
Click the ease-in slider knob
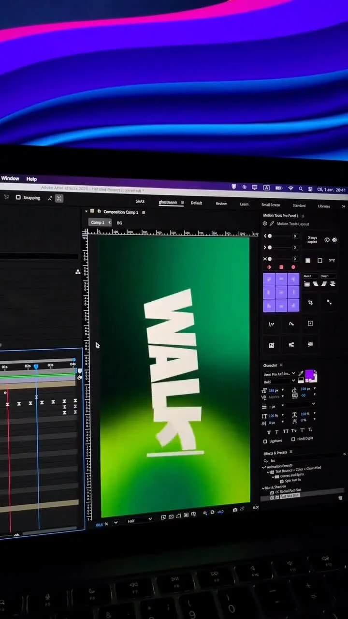tap(270, 236)
